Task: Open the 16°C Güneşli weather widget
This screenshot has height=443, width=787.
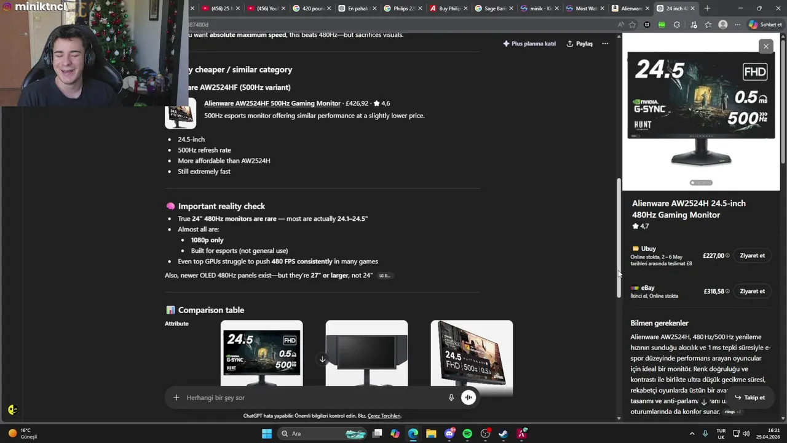Action: point(23,434)
